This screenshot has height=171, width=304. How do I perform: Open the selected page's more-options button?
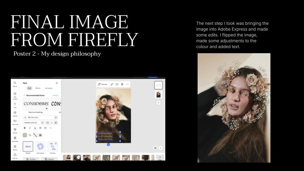(x=79, y=157)
